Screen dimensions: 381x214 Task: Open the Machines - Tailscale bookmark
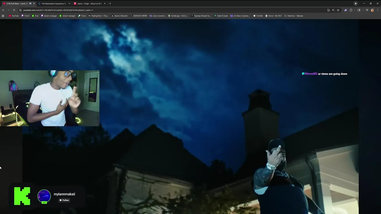(x=293, y=16)
